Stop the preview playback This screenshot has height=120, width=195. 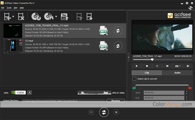click(x=147, y=66)
